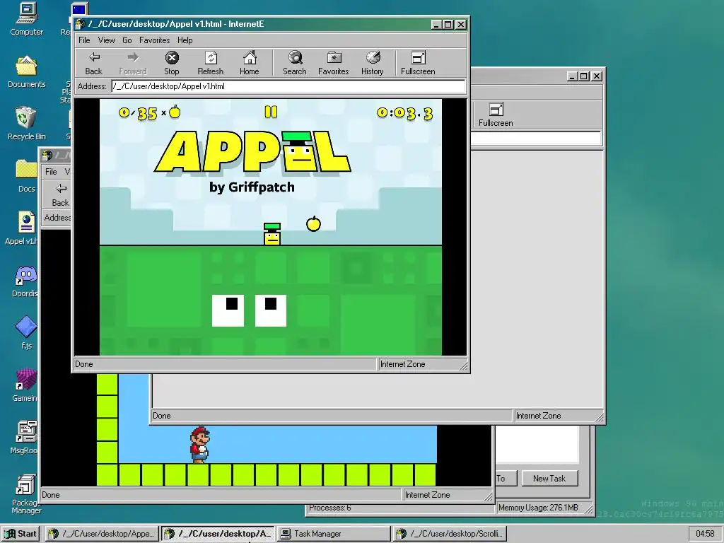Click the apple counter icon in the game HUD
This screenshot has height=543, width=724.
(175, 112)
